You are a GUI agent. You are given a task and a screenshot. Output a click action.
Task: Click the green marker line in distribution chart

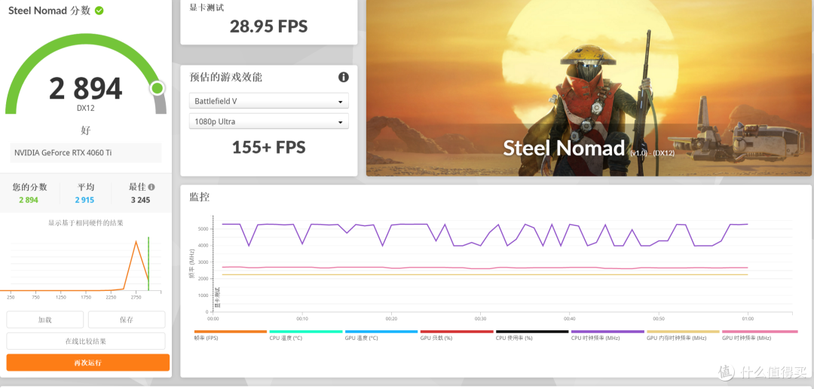pyautogui.click(x=148, y=264)
